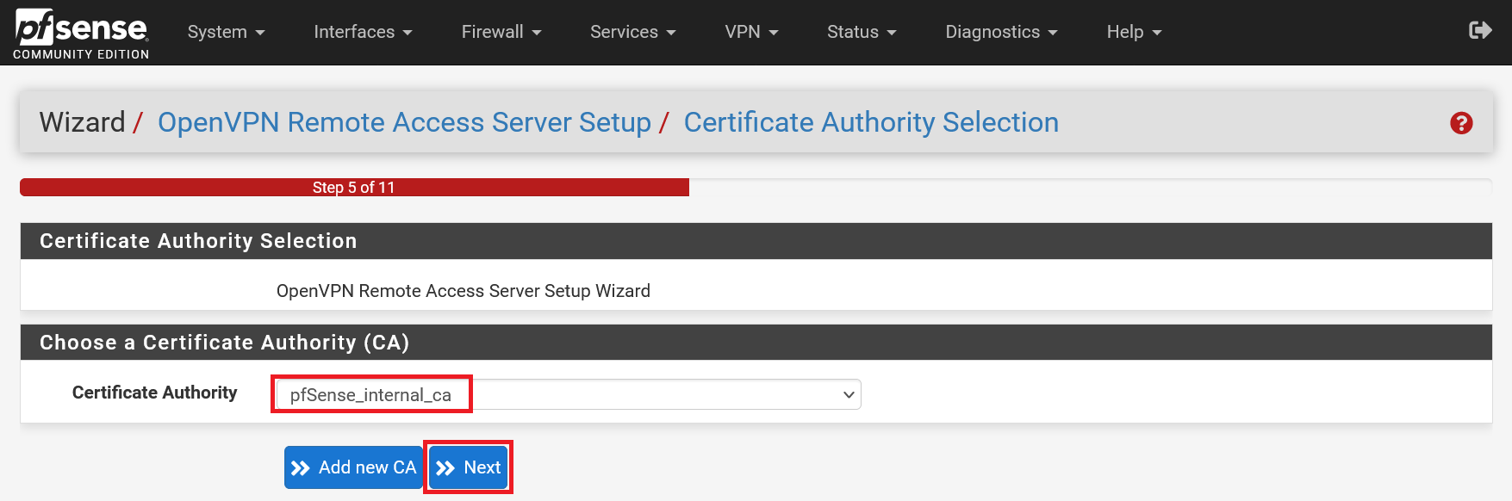This screenshot has width=1512, height=501.
Task: Open the Status menu
Action: click(862, 32)
